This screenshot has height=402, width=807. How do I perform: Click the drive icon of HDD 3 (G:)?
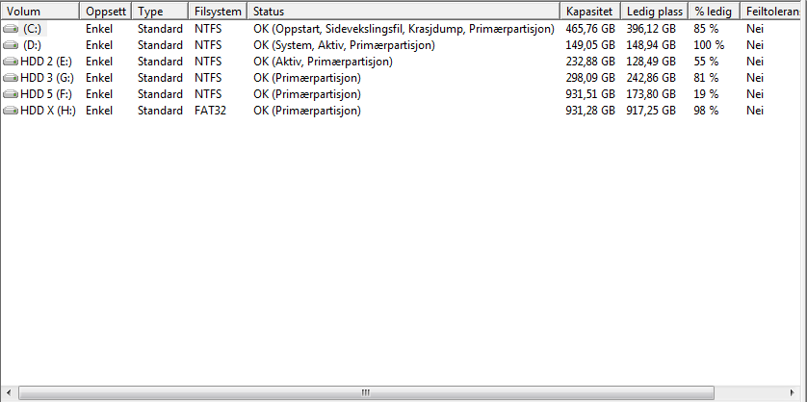(x=11, y=78)
